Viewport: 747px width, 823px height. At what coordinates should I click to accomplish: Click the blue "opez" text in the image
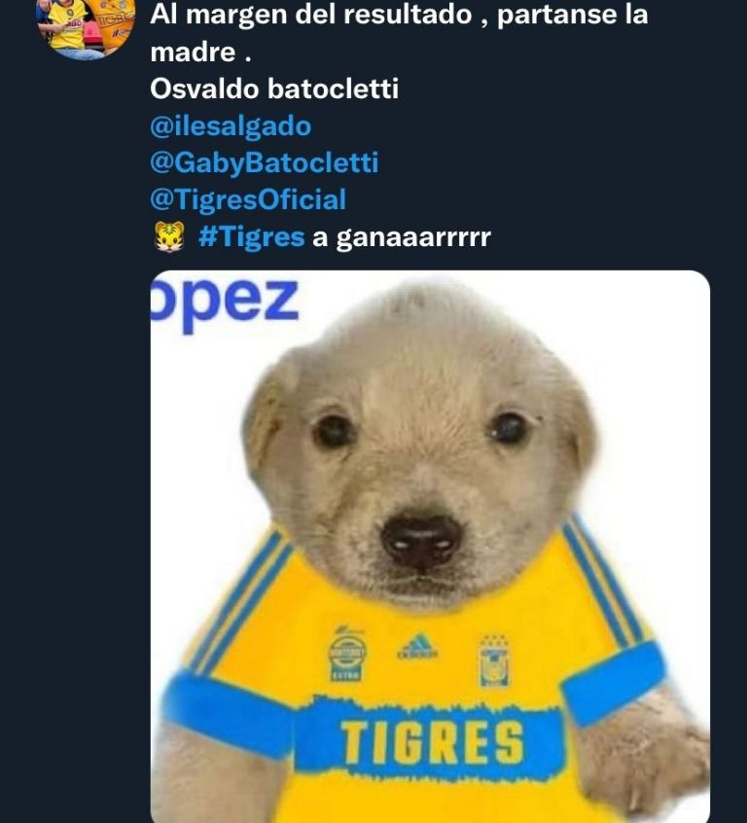(225, 303)
